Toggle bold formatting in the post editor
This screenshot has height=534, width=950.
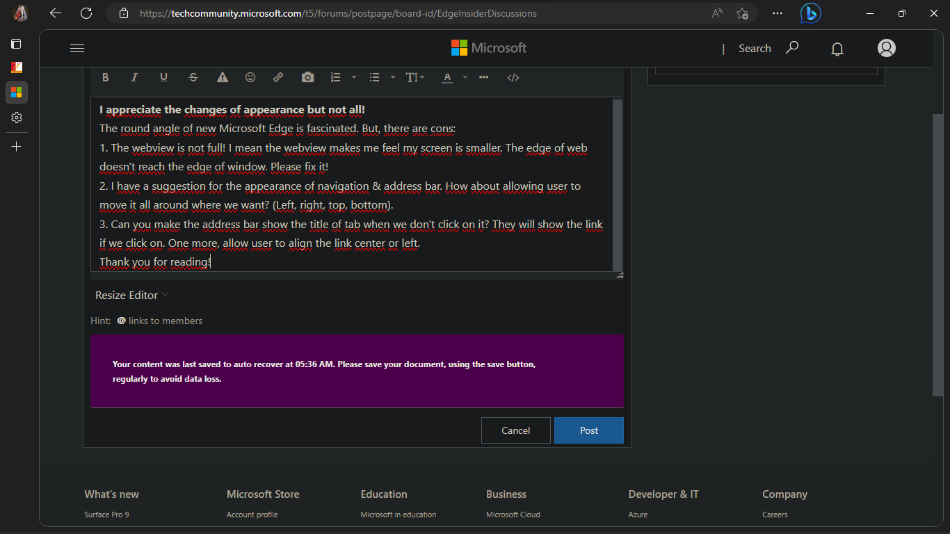(106, 77)
